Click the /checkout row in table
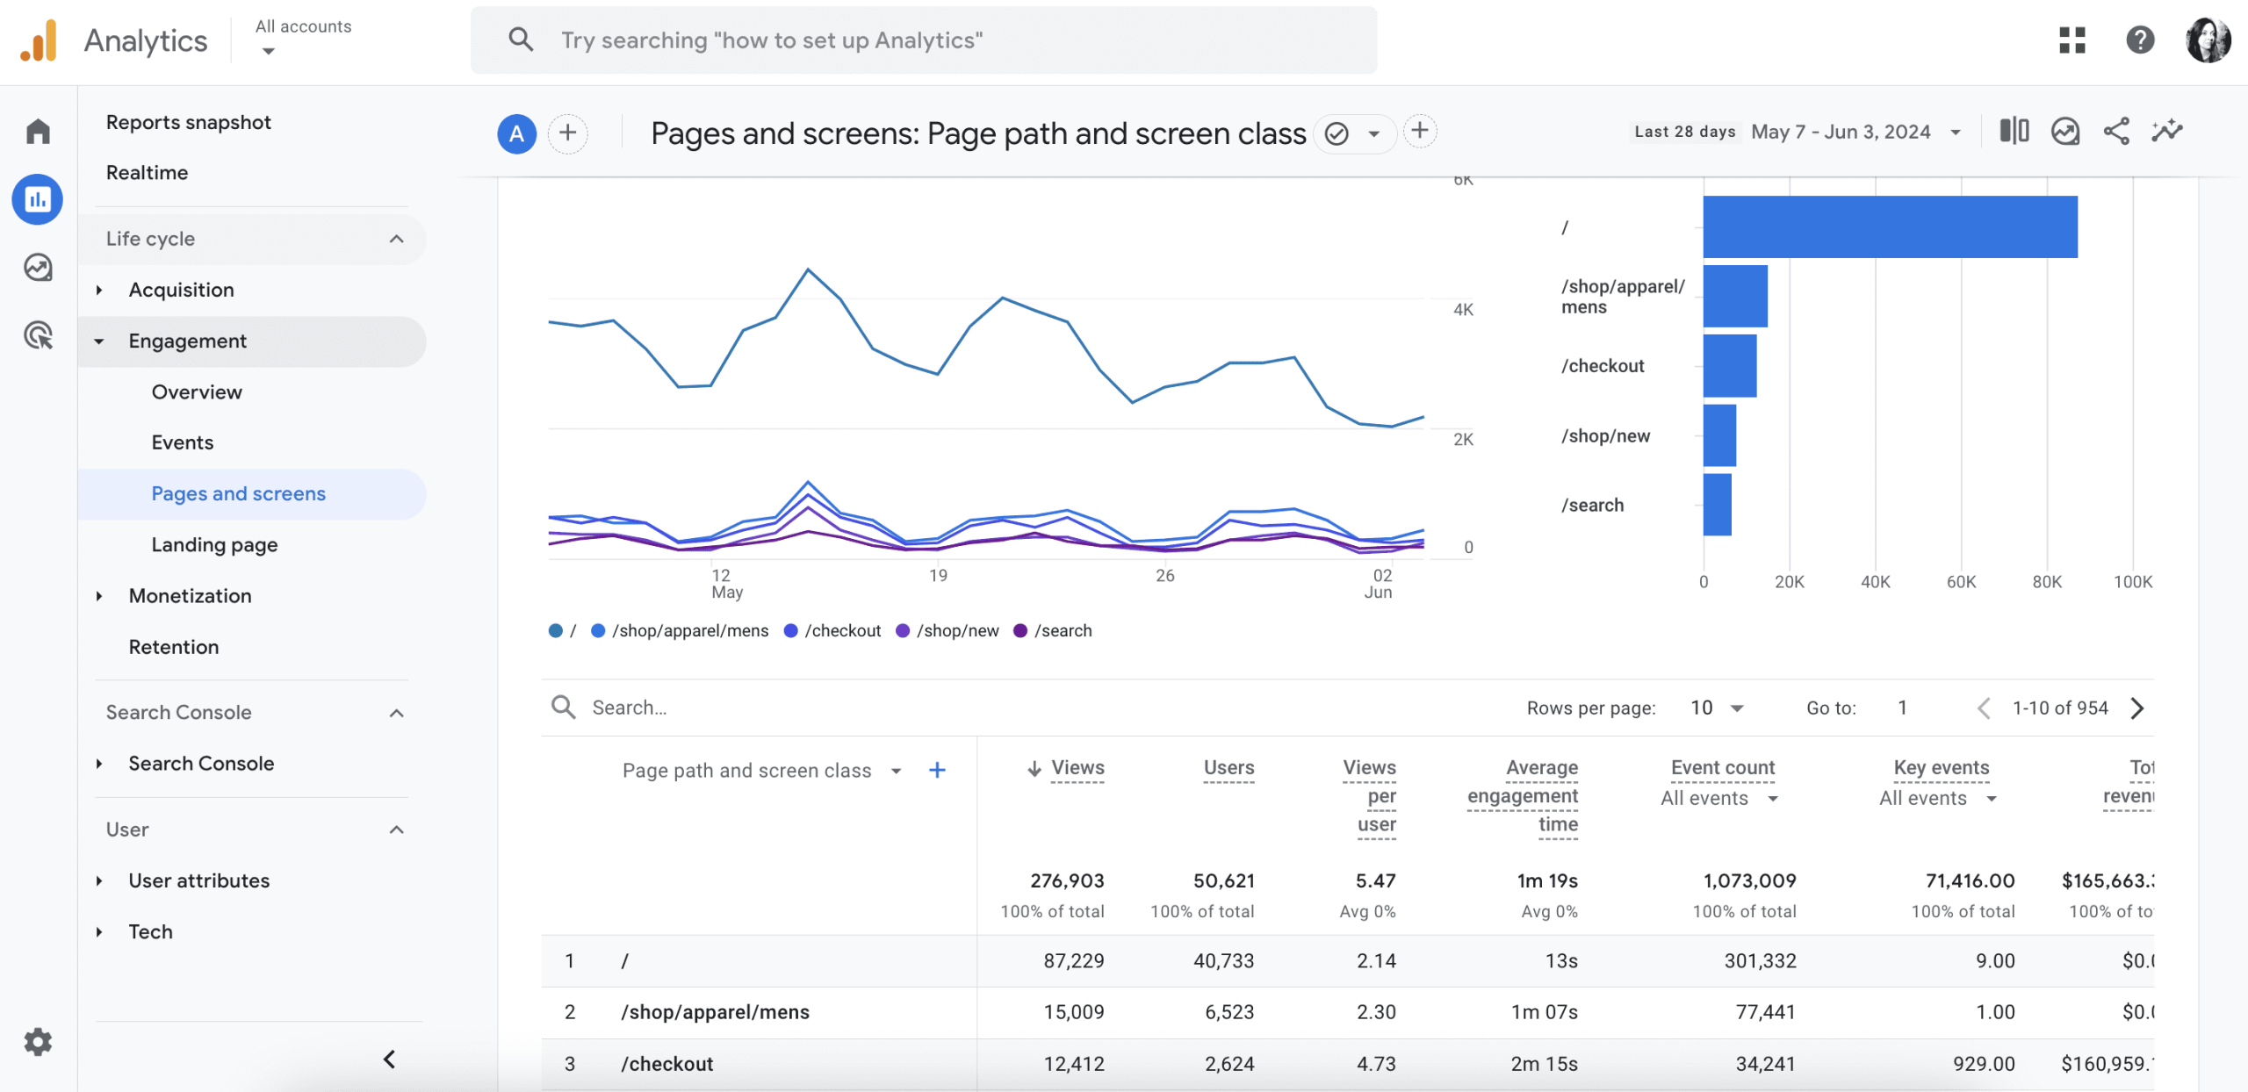 pos(1347,1064)
